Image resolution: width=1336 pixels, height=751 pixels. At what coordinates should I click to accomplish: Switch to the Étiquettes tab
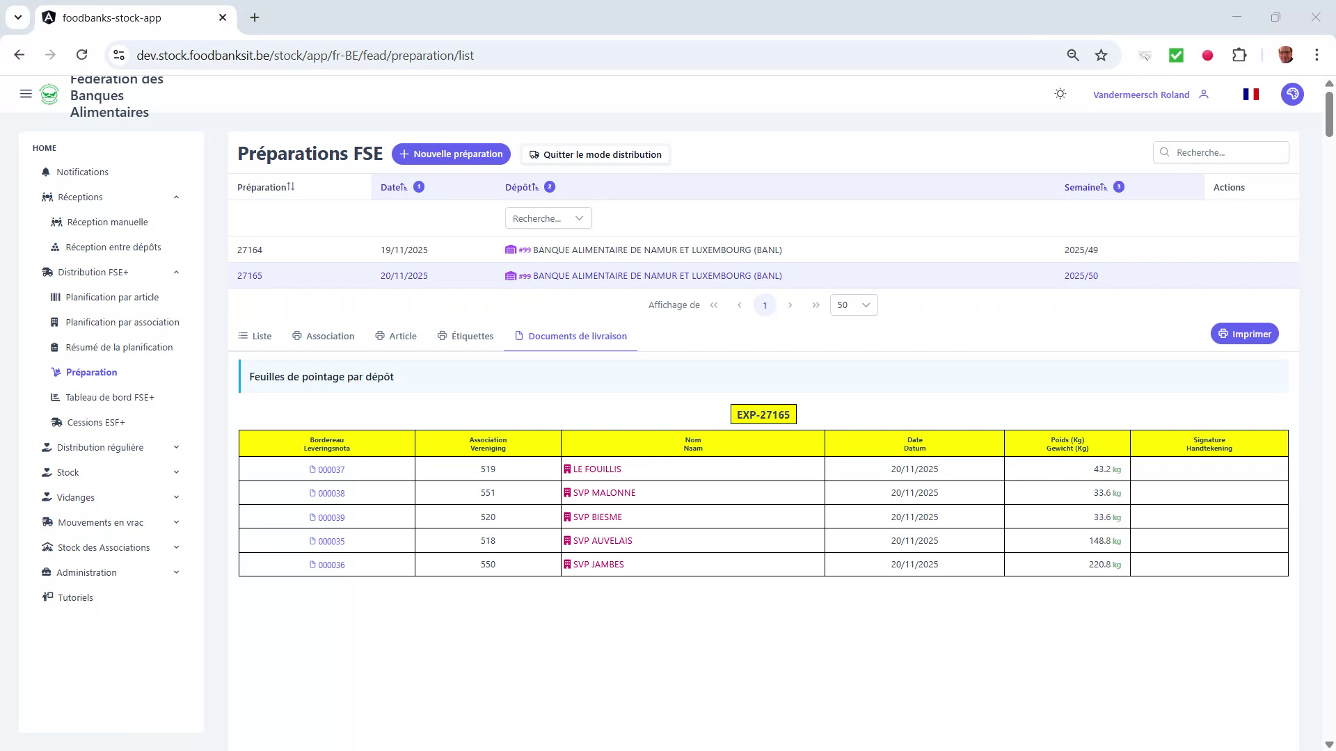[466, 336]
